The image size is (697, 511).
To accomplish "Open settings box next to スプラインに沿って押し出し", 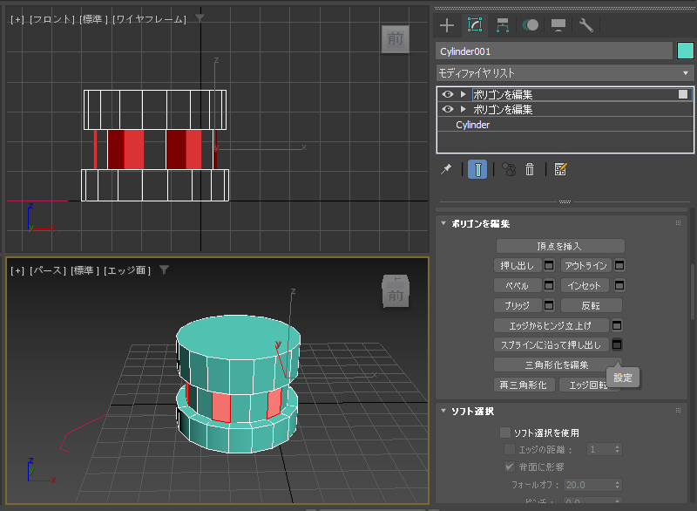I will point(617,344).
